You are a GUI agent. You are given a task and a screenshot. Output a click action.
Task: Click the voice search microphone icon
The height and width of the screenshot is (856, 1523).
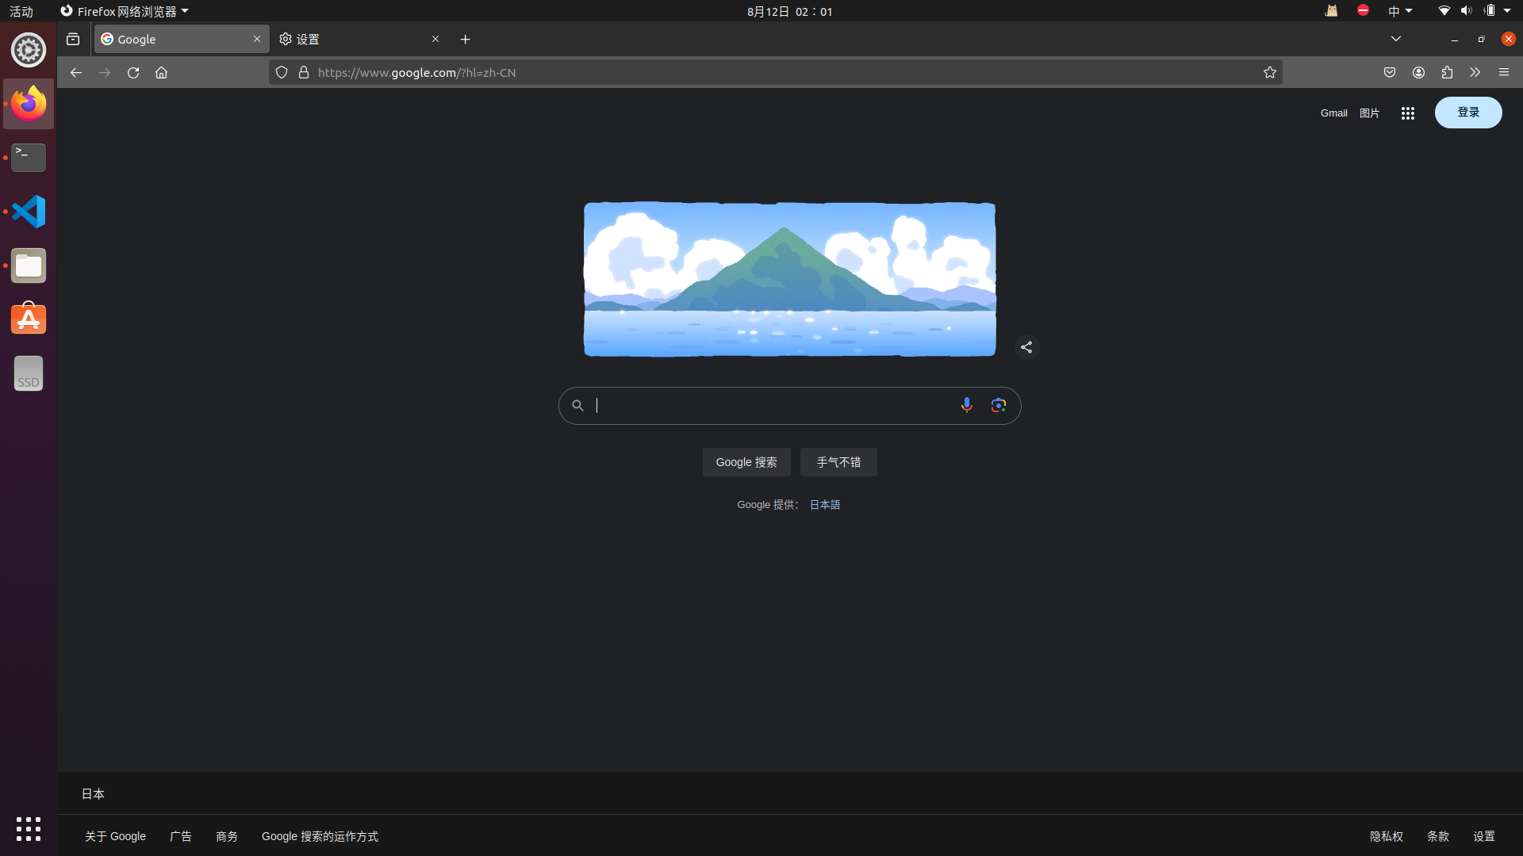[966, 405]
